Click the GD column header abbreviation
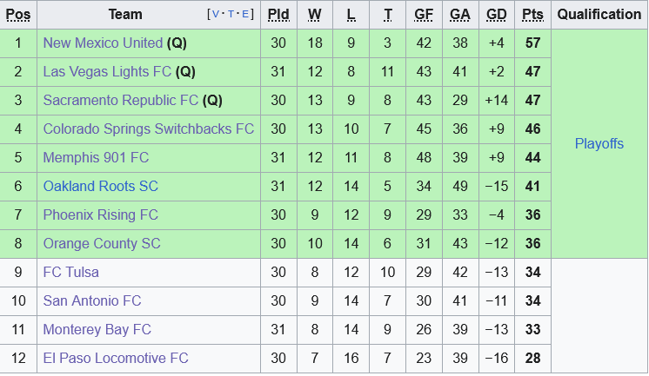Screen dimensions: 649x376 pyautogui.click(x=497, y=15)
